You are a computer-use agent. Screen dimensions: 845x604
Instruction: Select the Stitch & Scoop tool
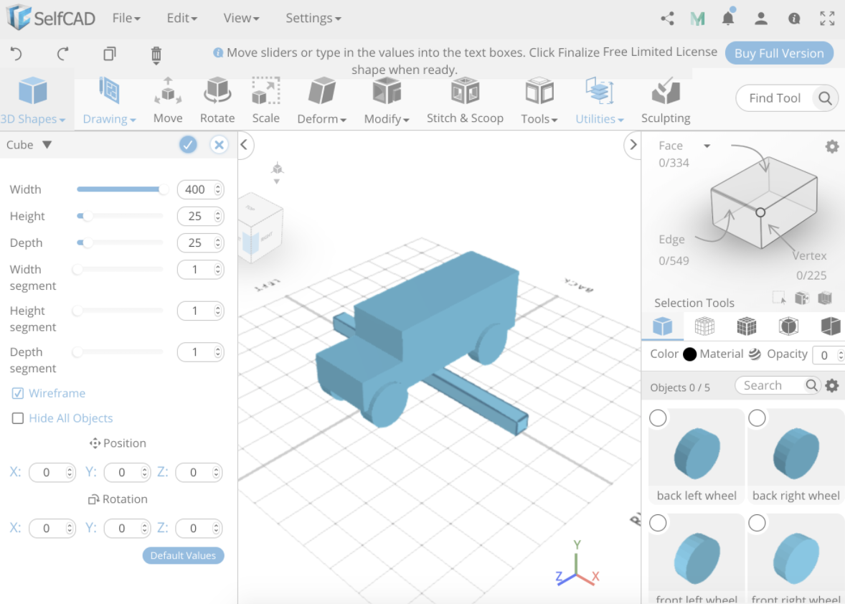click(465, 100)
